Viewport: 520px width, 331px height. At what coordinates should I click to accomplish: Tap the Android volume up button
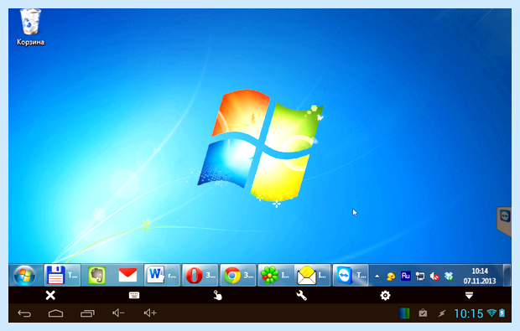coord(150,313)
